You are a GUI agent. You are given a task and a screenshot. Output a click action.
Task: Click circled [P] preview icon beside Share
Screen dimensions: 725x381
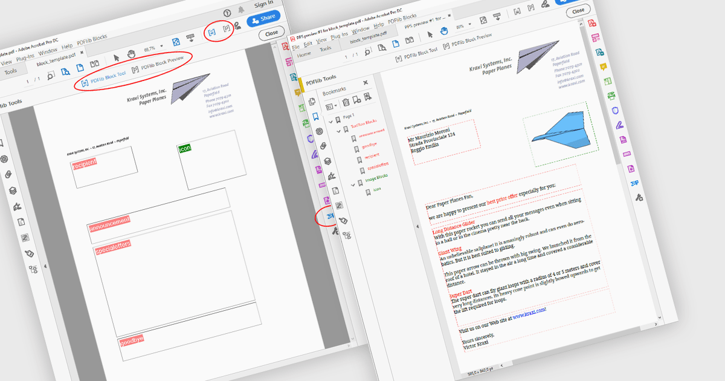[x=227, y=28]
